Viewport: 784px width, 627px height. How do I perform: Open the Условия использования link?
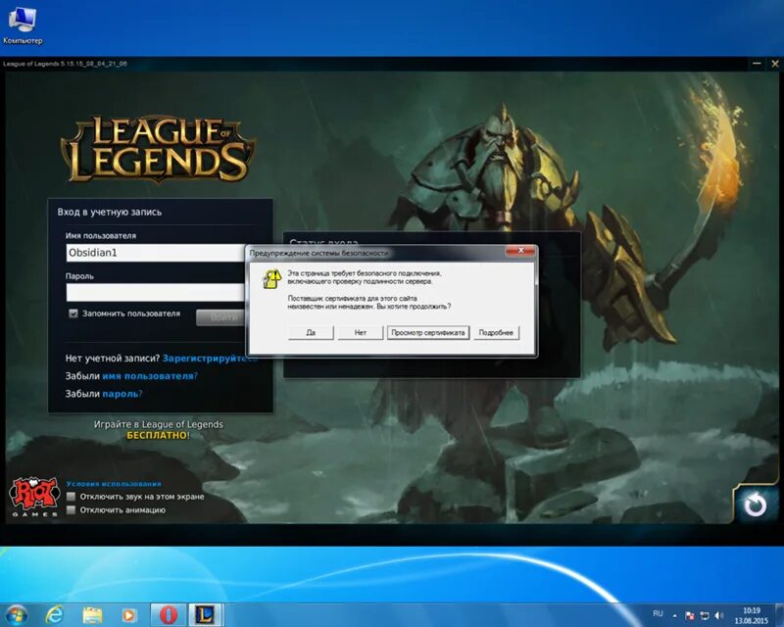point(114,484)
